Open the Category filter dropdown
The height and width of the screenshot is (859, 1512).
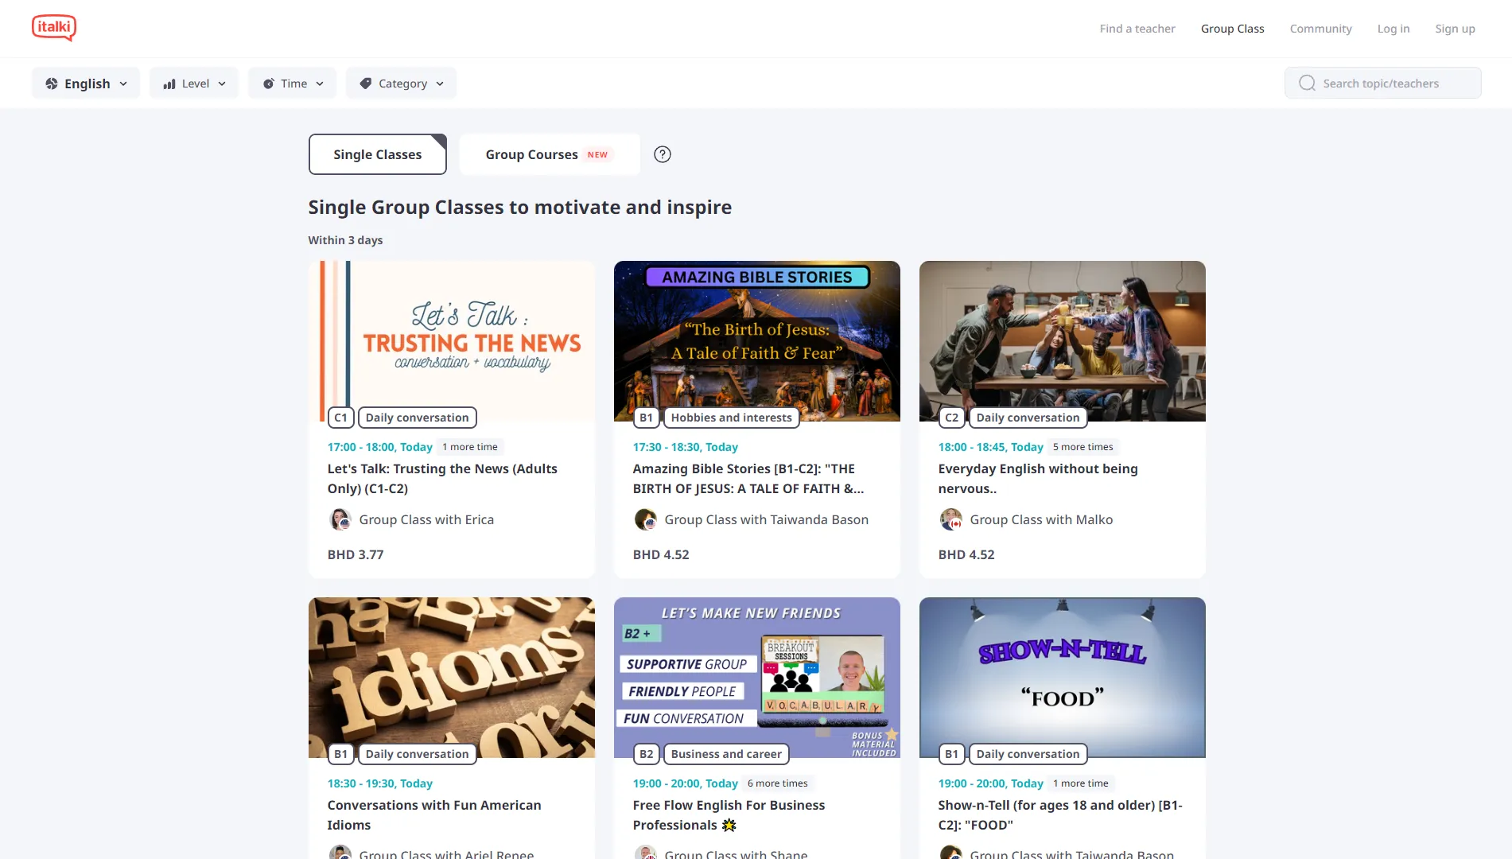tap(402, 84)
